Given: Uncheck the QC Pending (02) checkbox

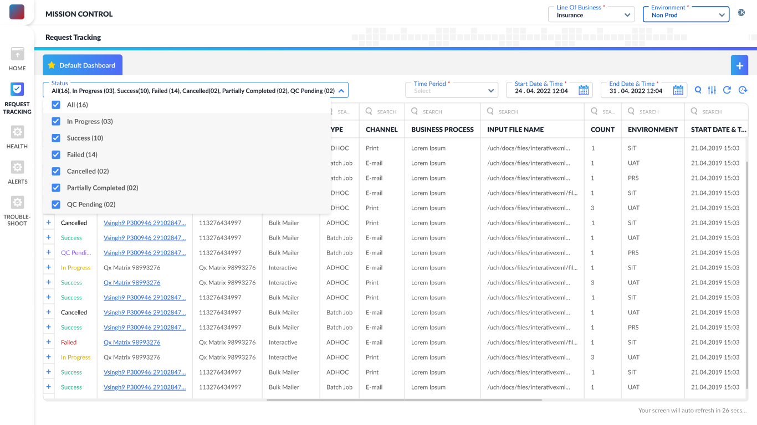Looking at the screenshot, I should click(x=56, y=205).
